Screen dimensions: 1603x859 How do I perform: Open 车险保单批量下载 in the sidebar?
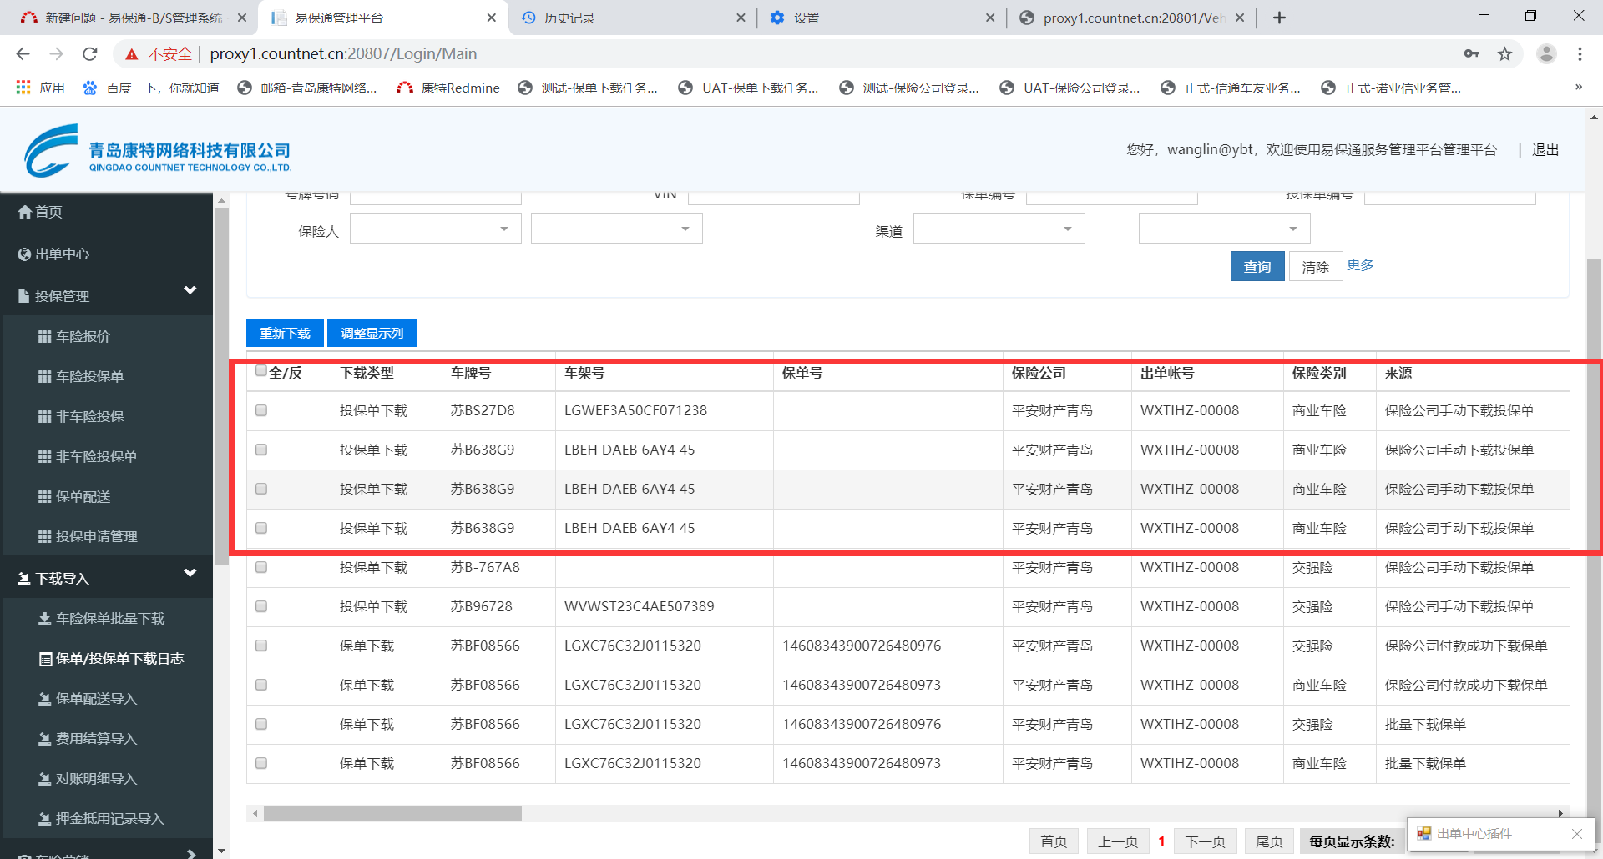(x=109, y=619)
